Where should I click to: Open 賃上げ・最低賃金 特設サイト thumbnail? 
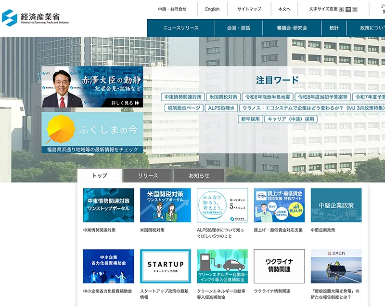[279, 205]
